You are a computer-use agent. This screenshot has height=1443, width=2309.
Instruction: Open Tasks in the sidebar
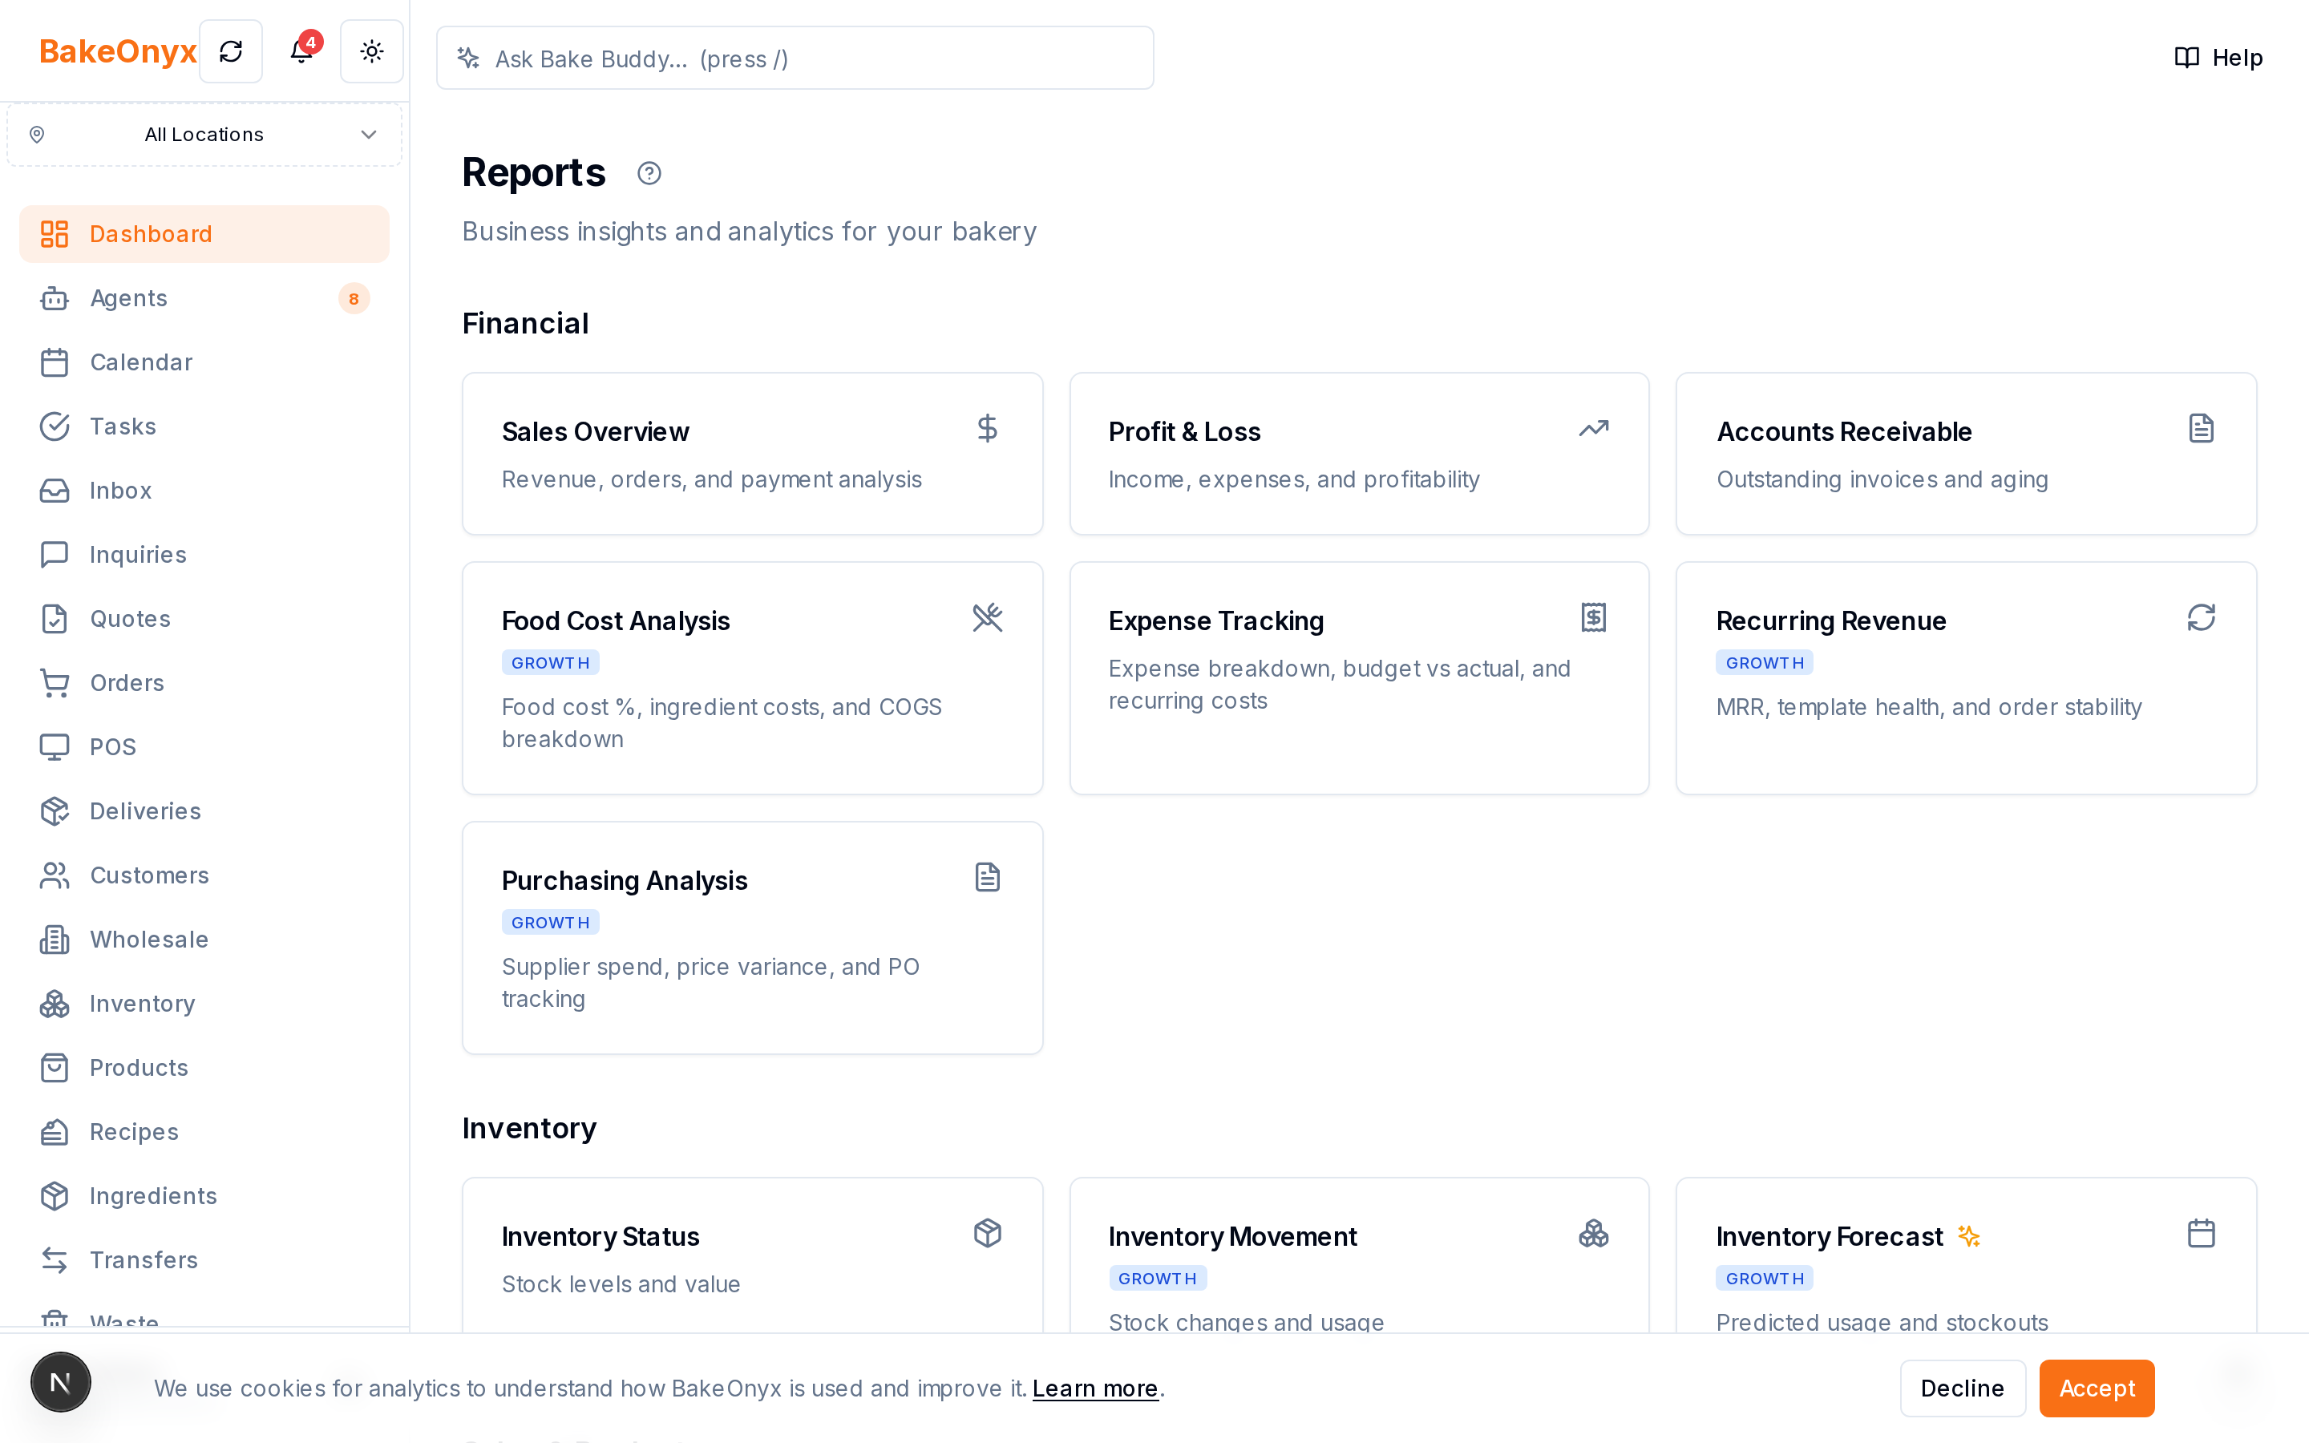point(204,426)
